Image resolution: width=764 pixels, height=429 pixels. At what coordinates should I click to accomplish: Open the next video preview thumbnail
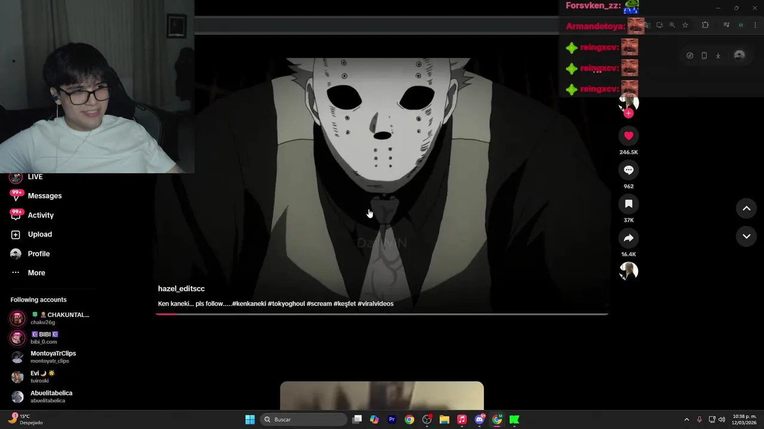click(x=382, y=396)
